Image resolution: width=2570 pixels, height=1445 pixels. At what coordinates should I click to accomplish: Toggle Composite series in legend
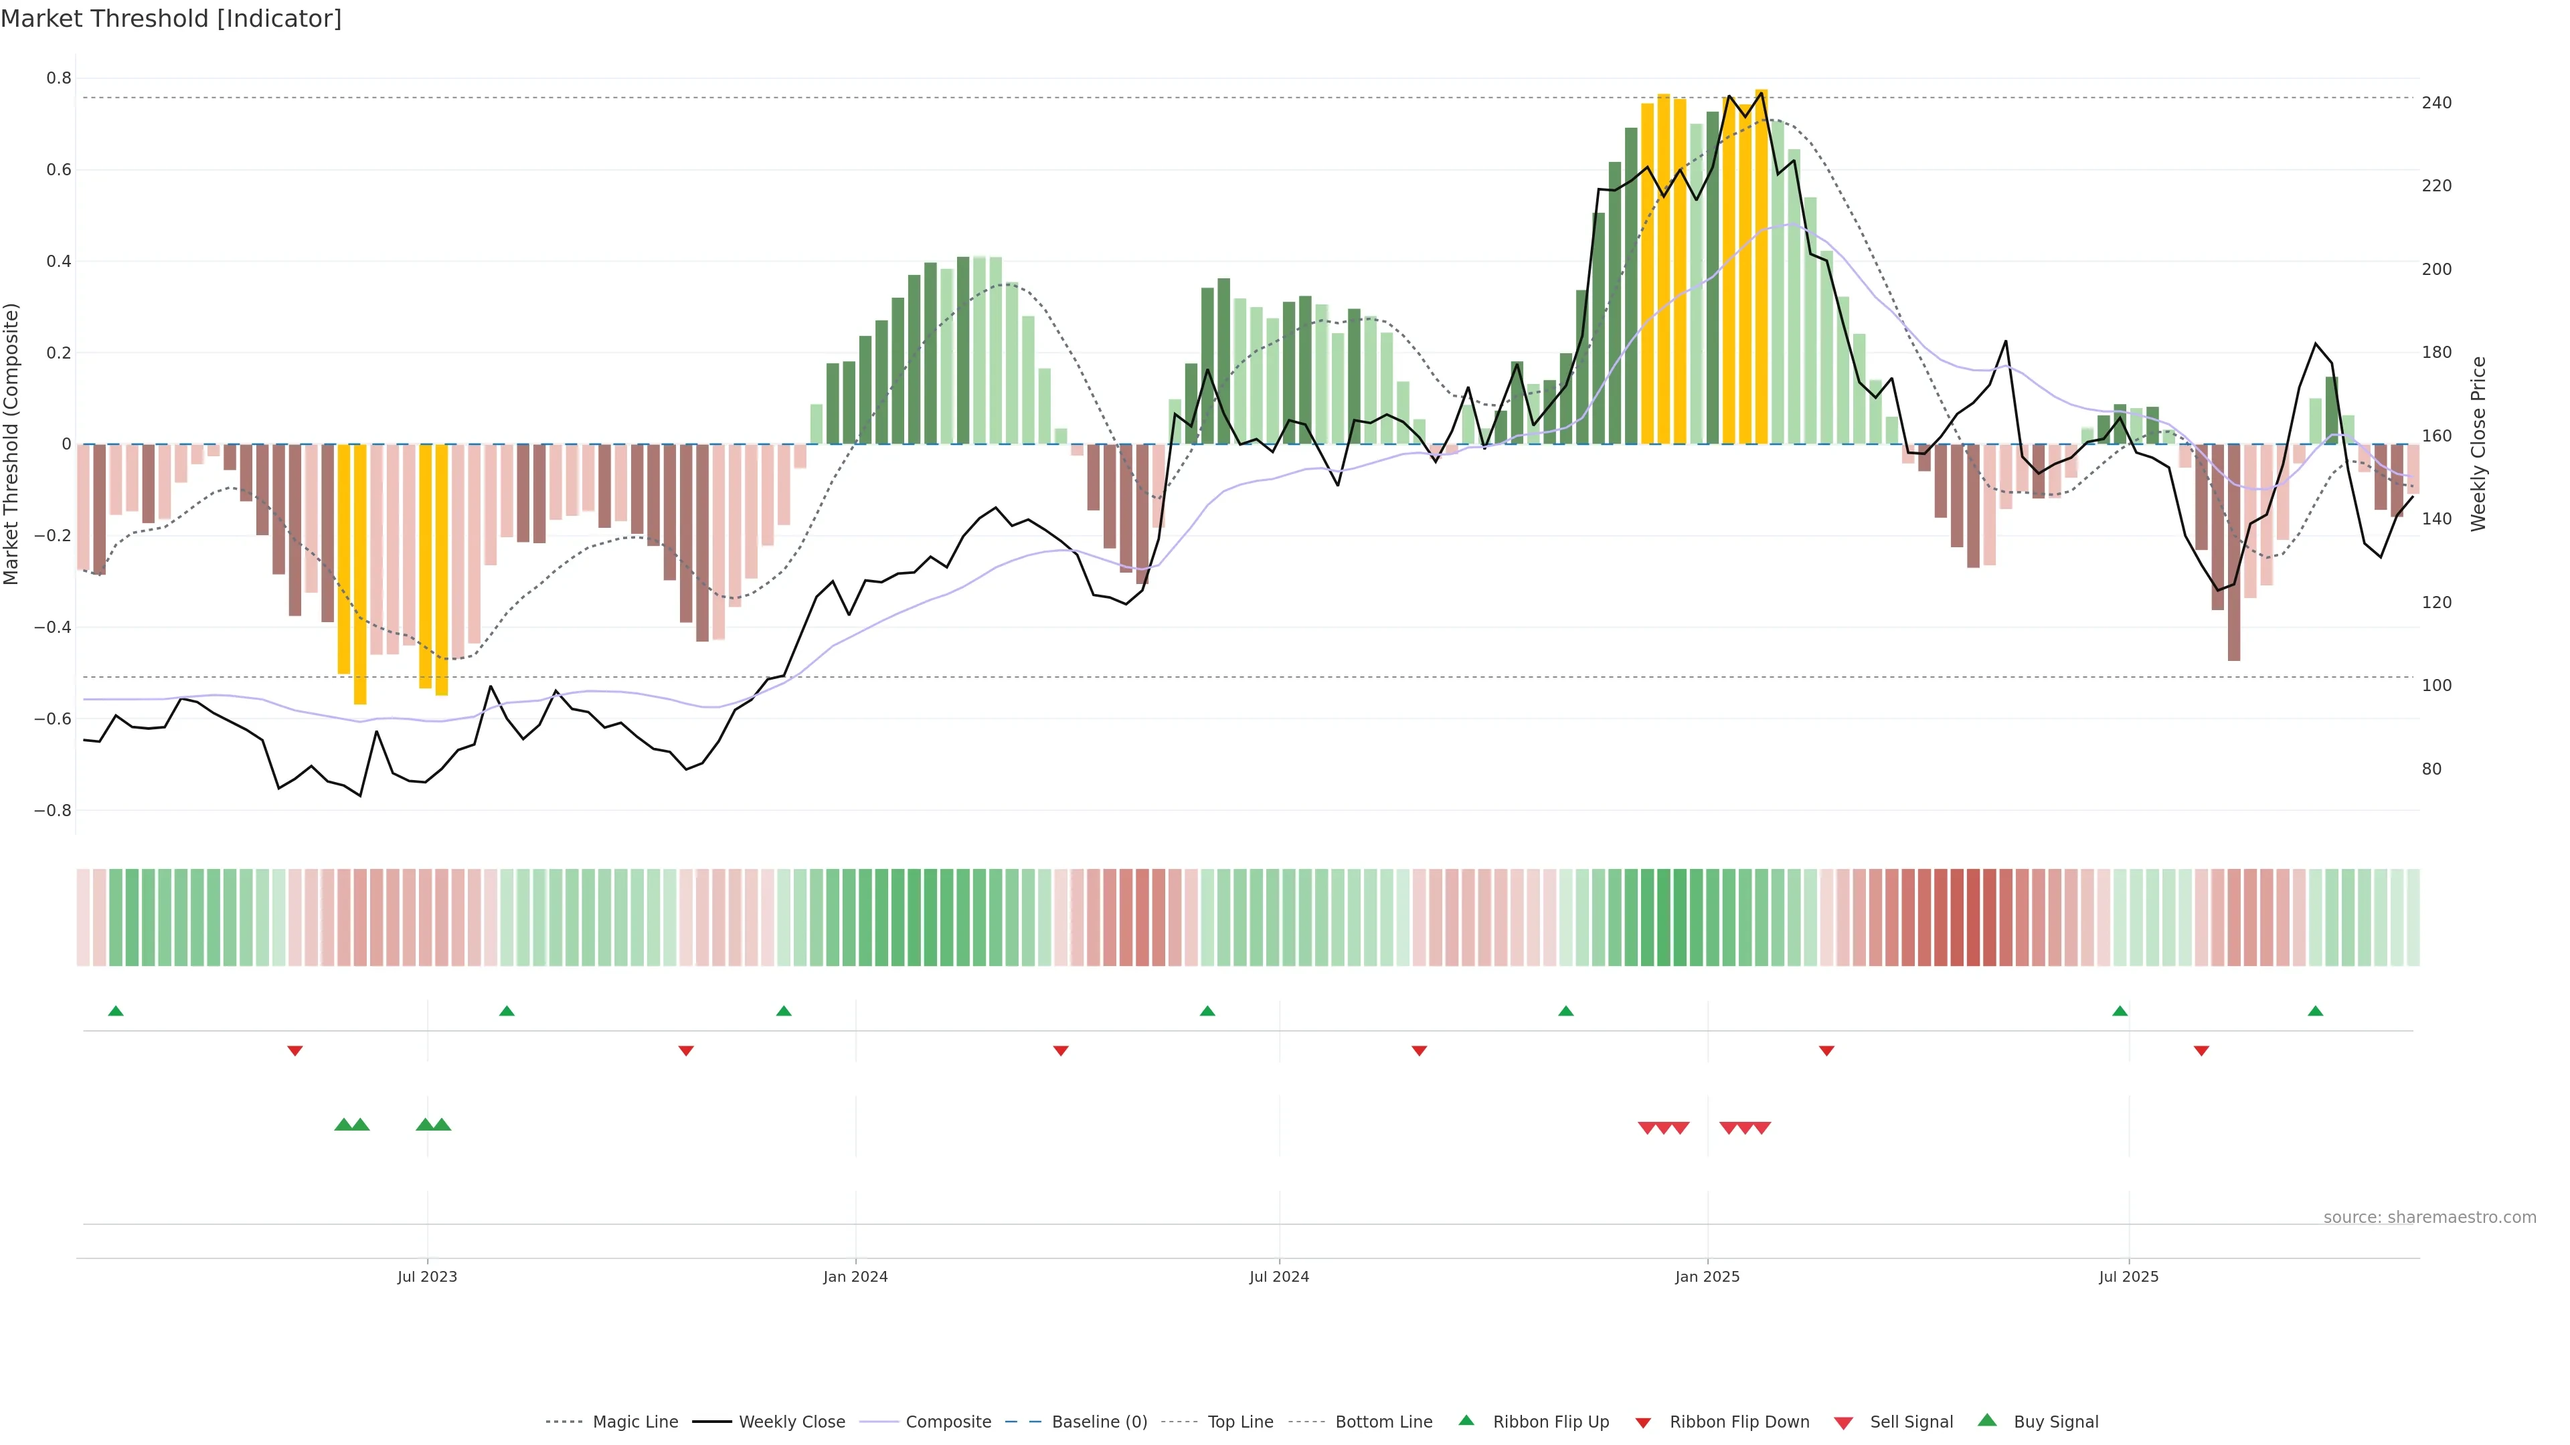pos(948,1422)
